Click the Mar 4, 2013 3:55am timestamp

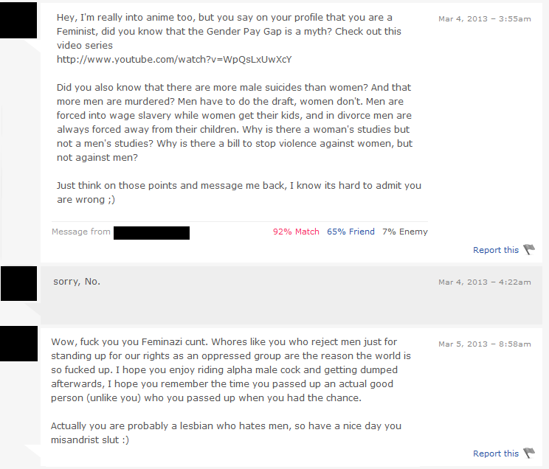485,19
